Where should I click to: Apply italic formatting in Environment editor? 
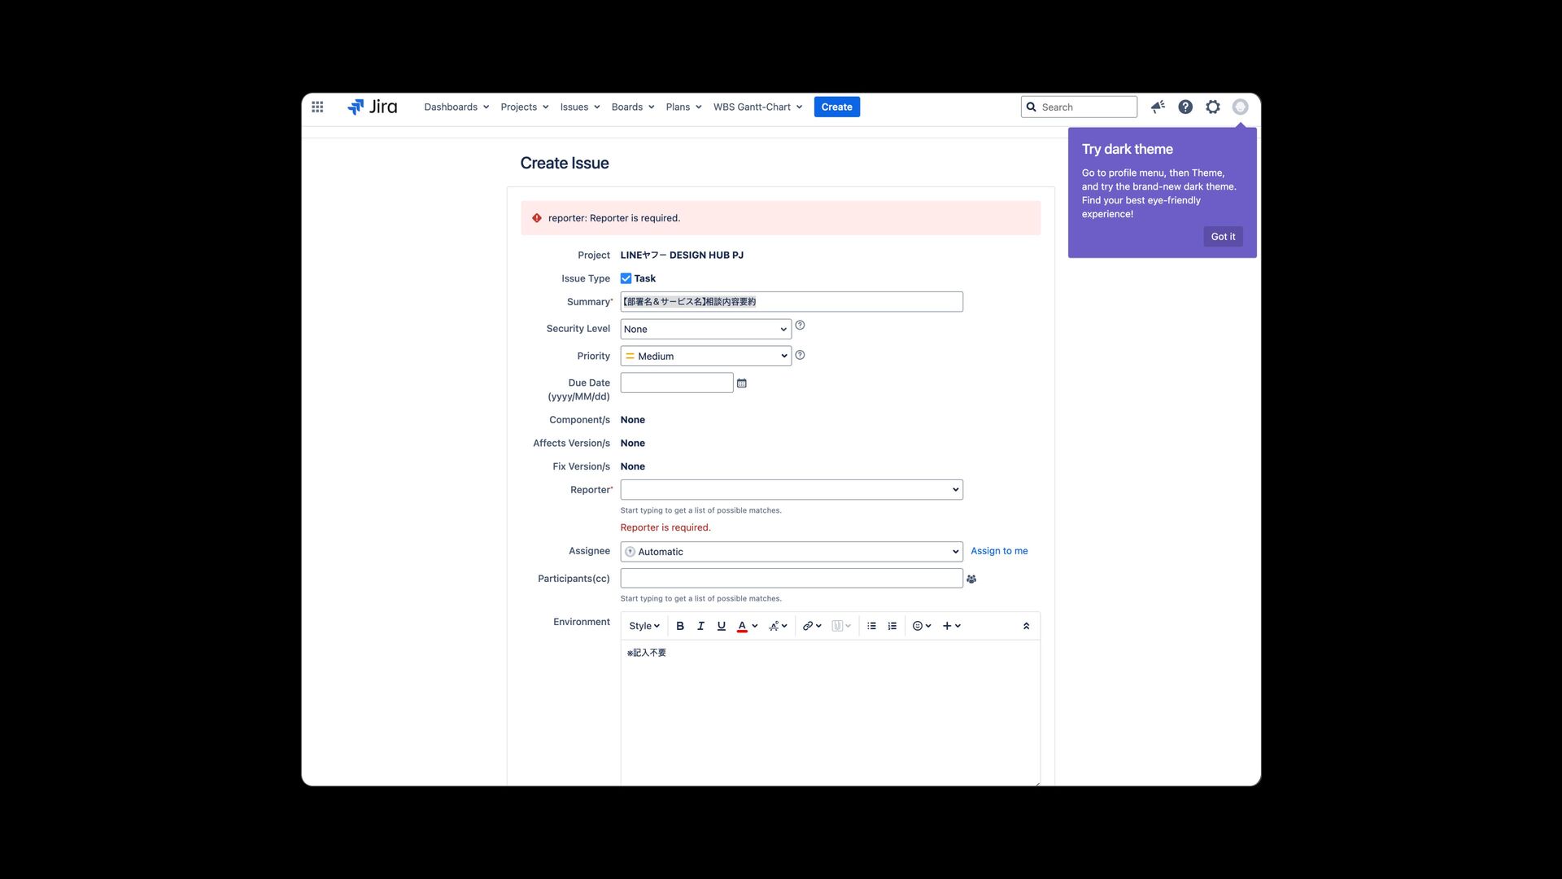click(x=700, y=626)
